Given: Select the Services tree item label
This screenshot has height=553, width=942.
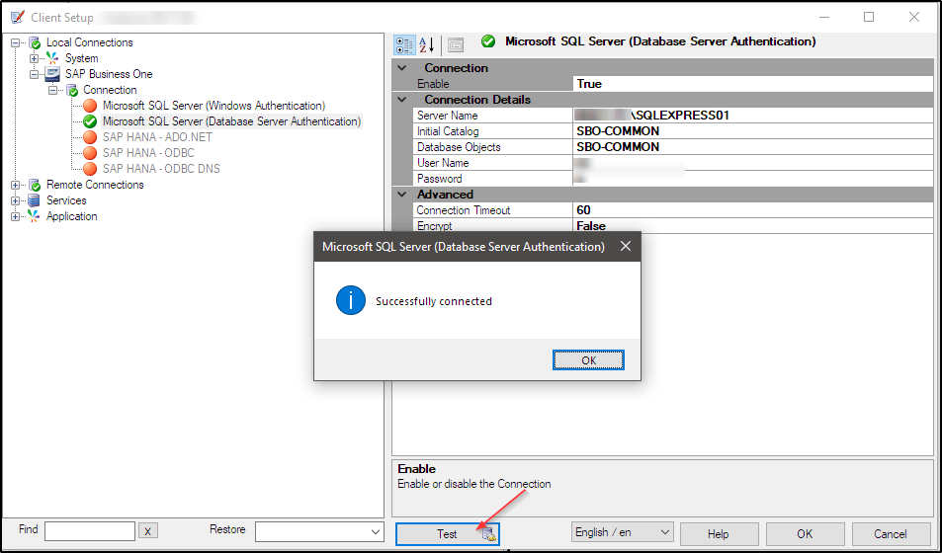Looking at the screenshot, I should tap(66, 200).
